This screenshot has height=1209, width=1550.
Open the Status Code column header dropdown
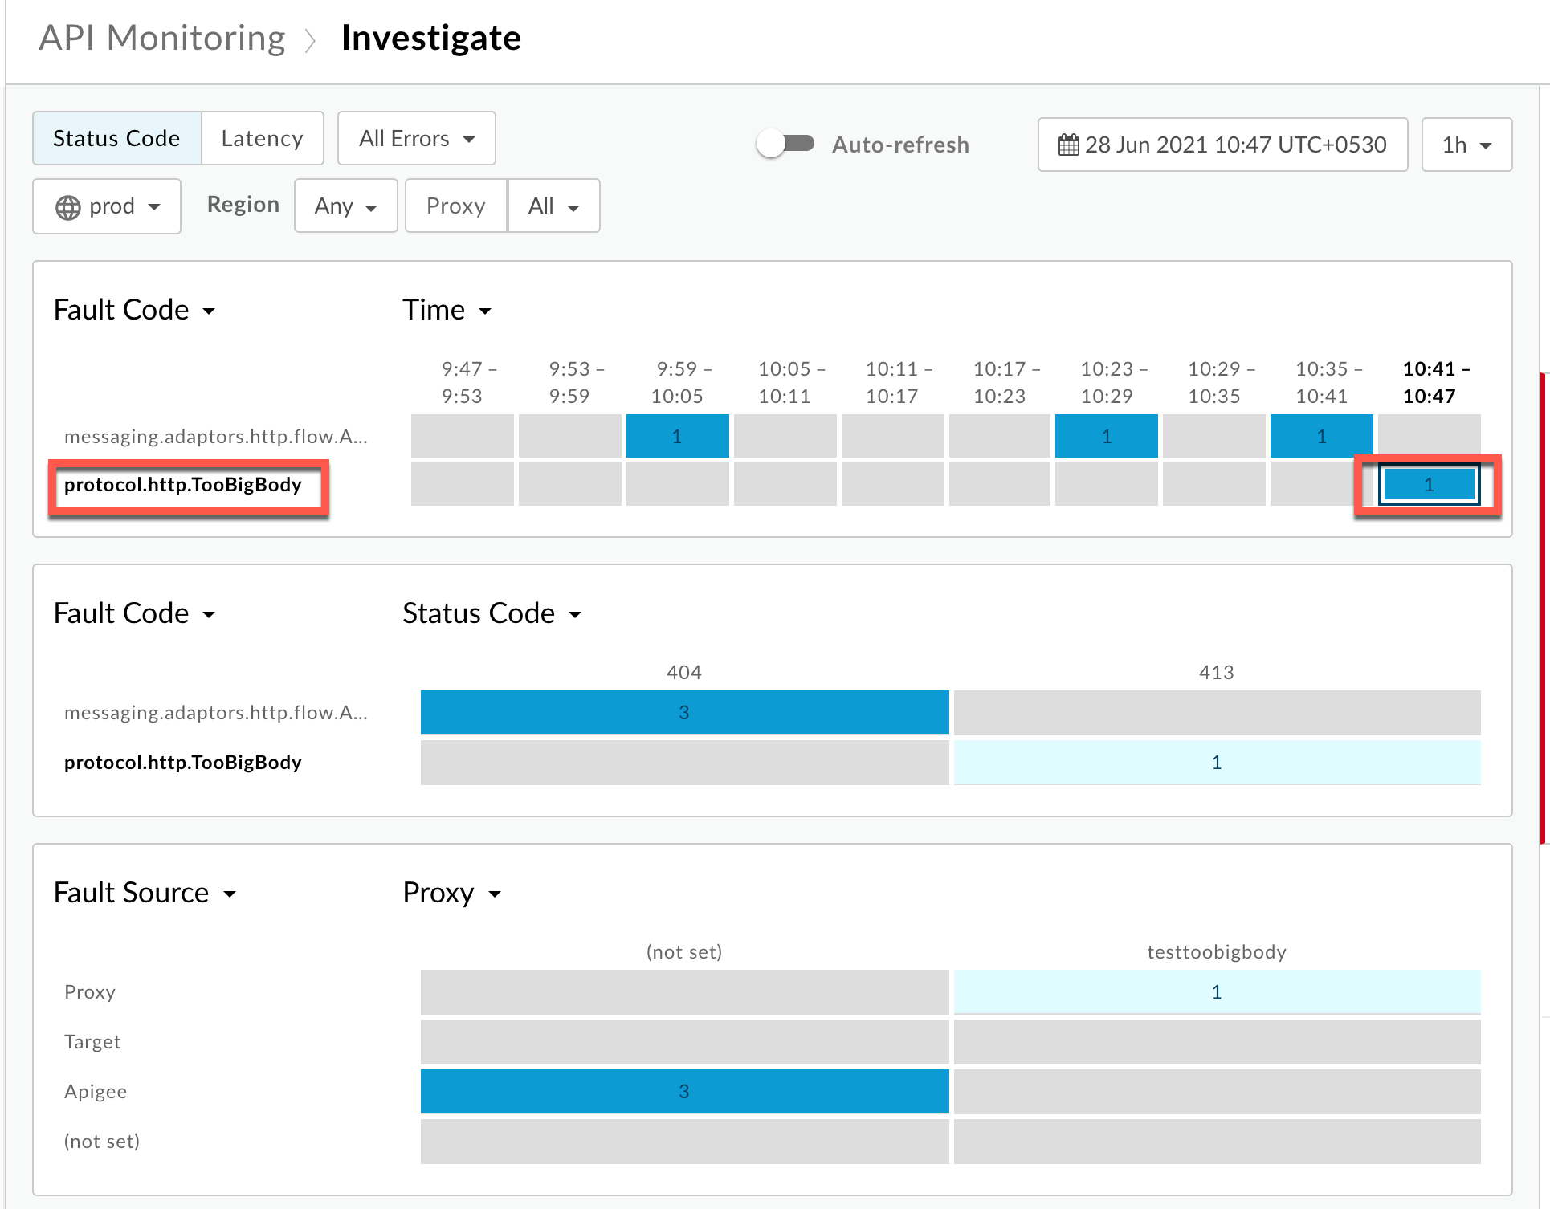[492, 613]
